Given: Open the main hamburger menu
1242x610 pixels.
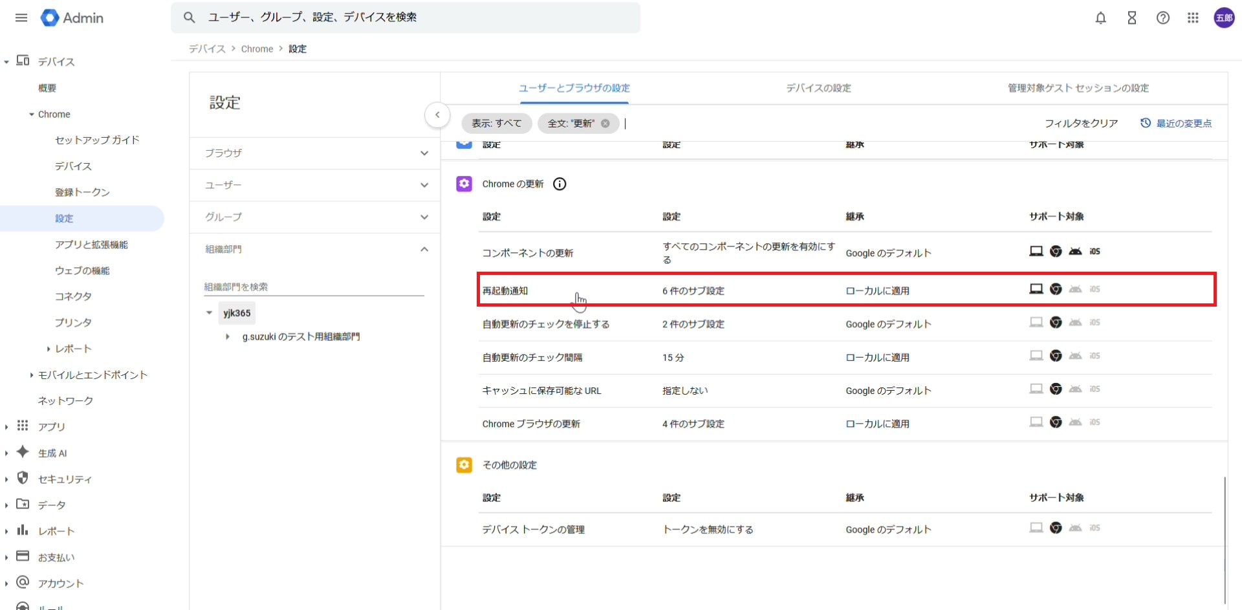Looking at the screenshot, I should point(21,17).
